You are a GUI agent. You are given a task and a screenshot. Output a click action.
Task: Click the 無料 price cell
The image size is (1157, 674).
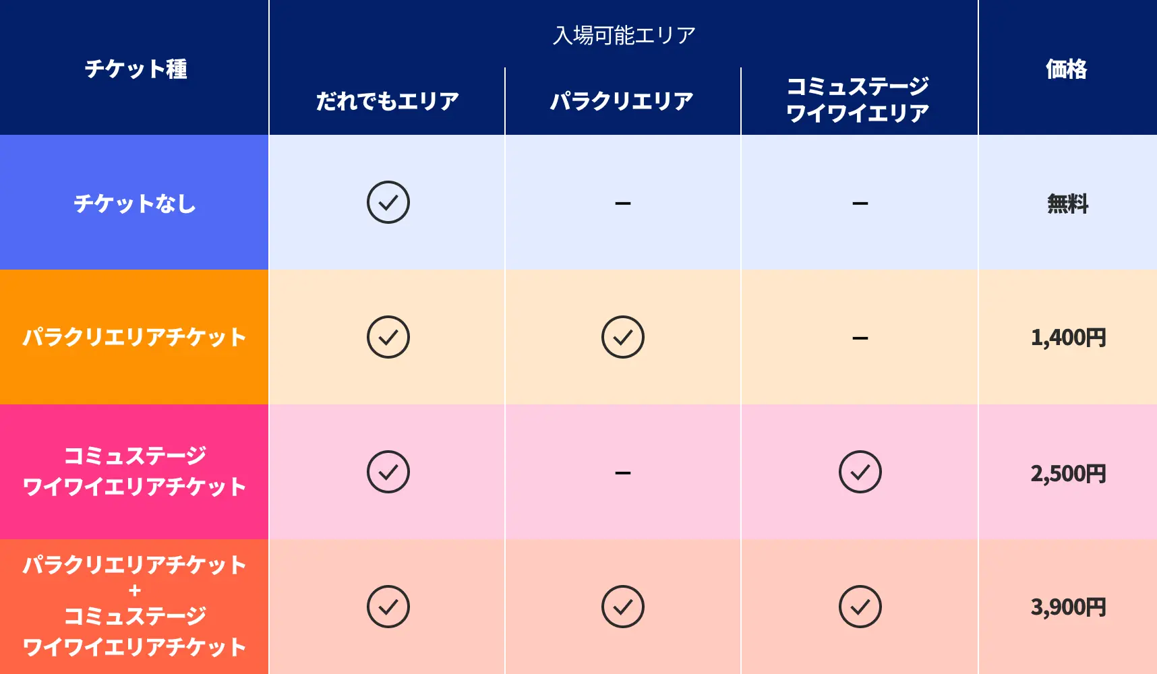[x=1068, y=203]
